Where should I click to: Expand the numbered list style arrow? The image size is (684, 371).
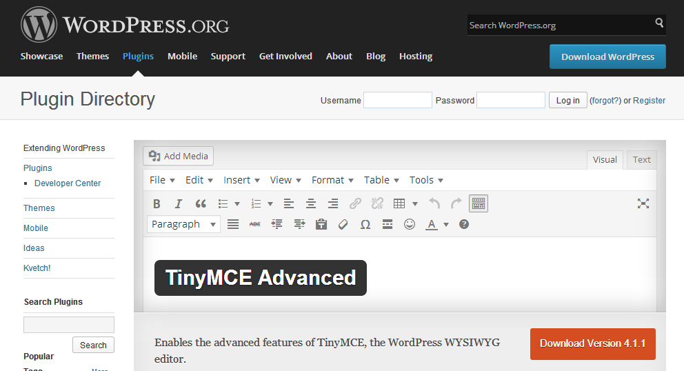click(x=270, y=204)
